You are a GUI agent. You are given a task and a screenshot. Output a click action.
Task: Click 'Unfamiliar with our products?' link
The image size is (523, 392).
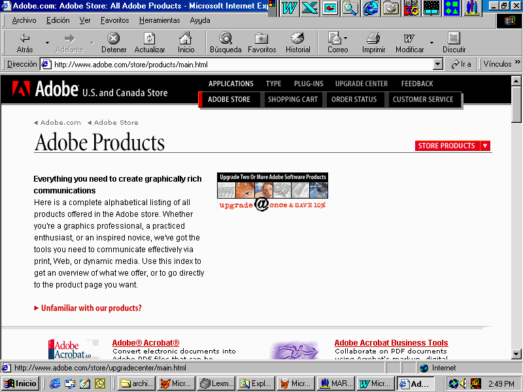91,308
